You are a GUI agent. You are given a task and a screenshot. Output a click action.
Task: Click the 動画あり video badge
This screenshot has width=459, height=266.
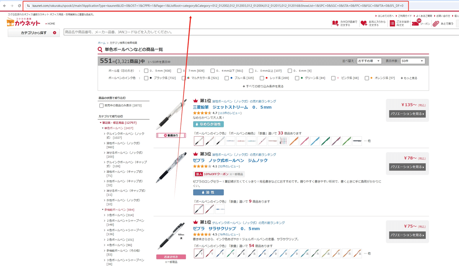click(x=171, y=135)
